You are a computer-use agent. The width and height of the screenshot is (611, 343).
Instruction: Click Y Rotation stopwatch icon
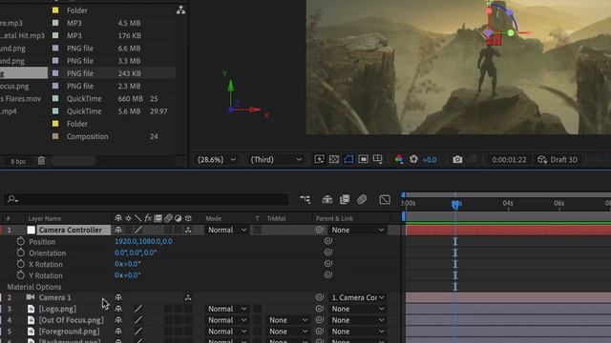(x=21, y=275)
